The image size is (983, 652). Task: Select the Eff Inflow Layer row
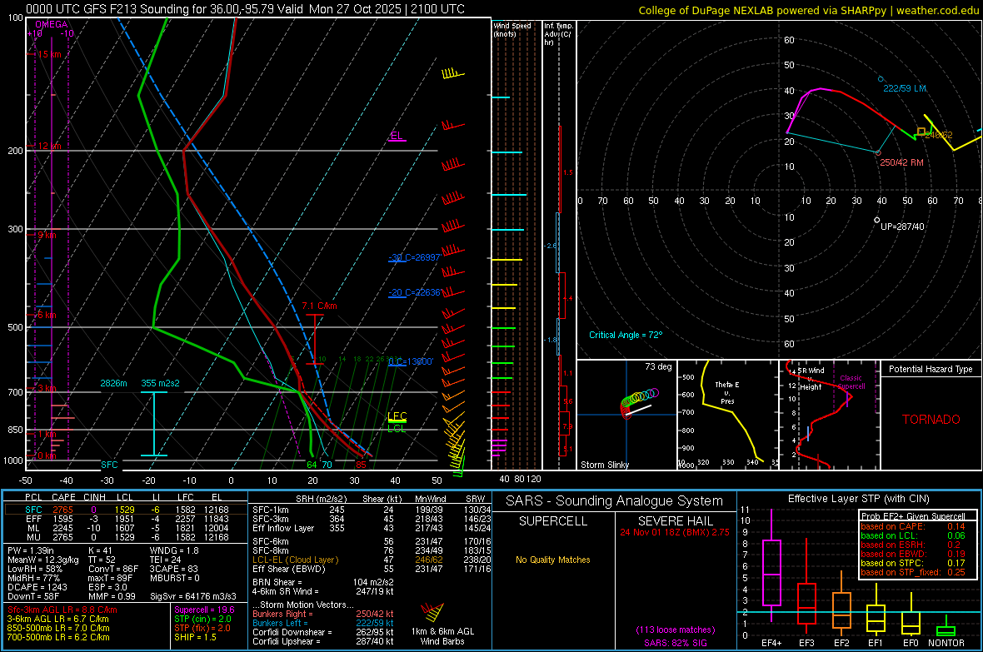pyautogui.click(x=372, y=528)
